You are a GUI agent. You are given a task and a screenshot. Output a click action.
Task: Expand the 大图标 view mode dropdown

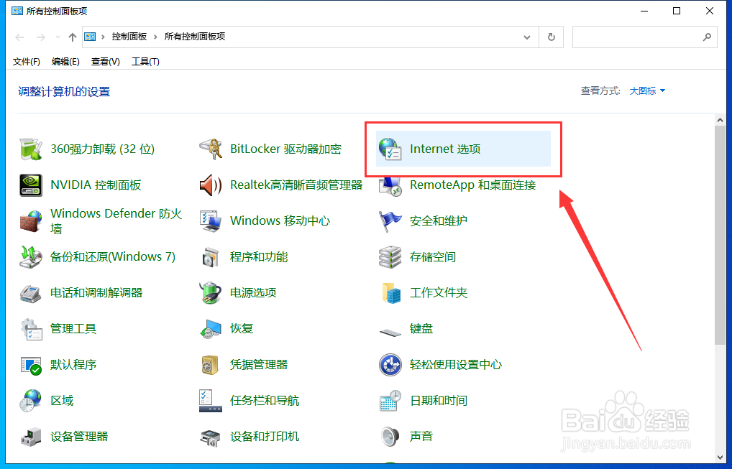click(647, 91)
